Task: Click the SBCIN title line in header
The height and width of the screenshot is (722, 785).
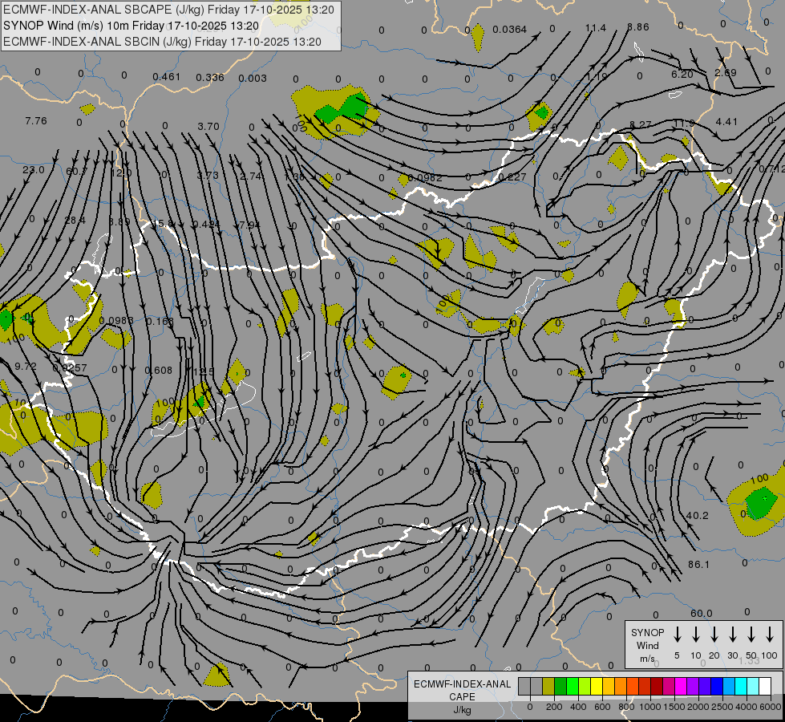Action: (x=162, y=42)
